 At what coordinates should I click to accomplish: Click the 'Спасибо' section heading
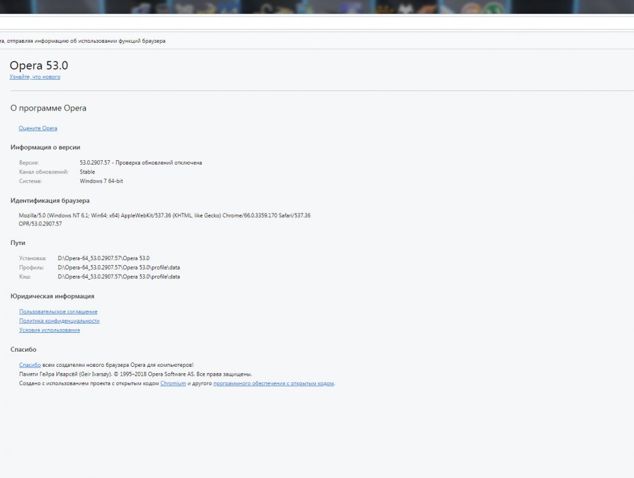(23, 350)
